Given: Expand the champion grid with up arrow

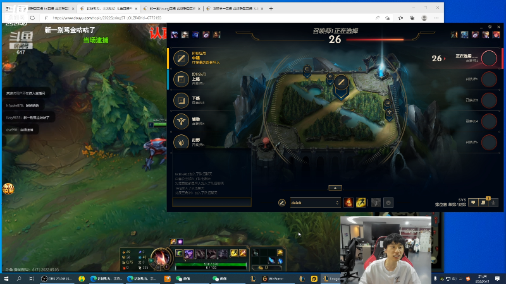Looking at the screenshot, I should pyautogui.click(x=335, y=187).
